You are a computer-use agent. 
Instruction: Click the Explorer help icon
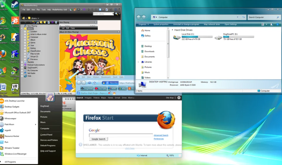[277, 24]
